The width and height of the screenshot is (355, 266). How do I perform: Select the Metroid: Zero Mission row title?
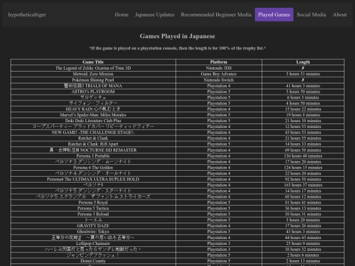(93, 74)
